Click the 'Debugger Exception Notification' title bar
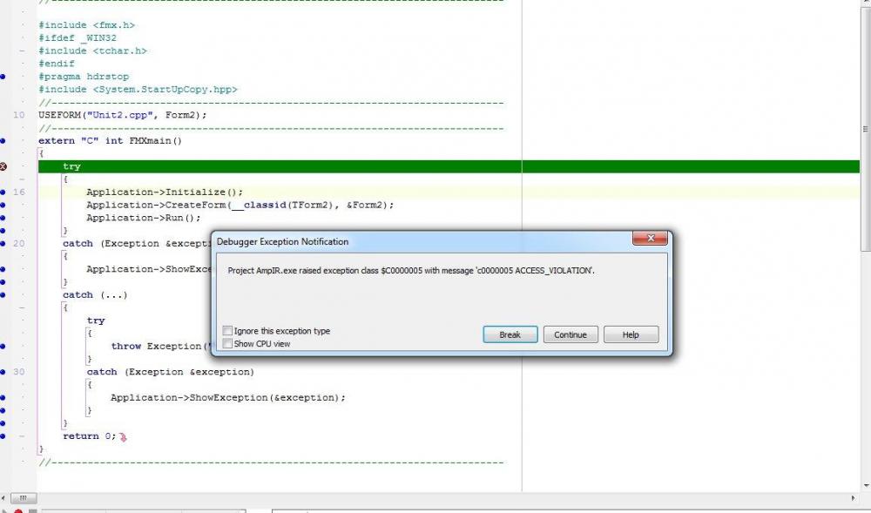Viewport: 871px width, 513px height. 422,241
